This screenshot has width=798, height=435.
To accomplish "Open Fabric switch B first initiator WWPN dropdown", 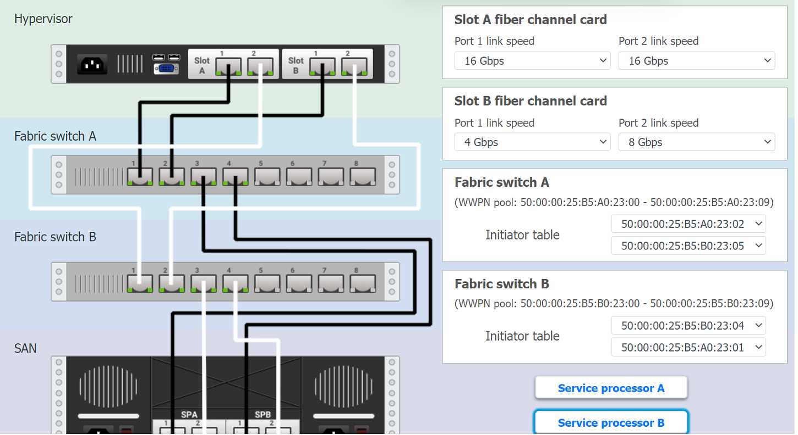I will [688, 326].
